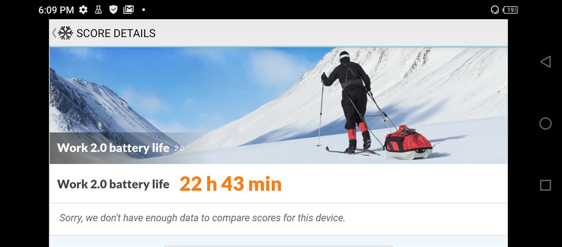The height and width of the screenshot is (247, 562).
Task: Tap the dark Work 2.0 battery life row heading
Action: 113,184
